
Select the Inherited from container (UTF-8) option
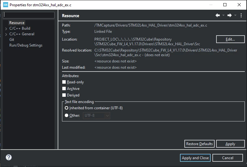tap(66, 108)
